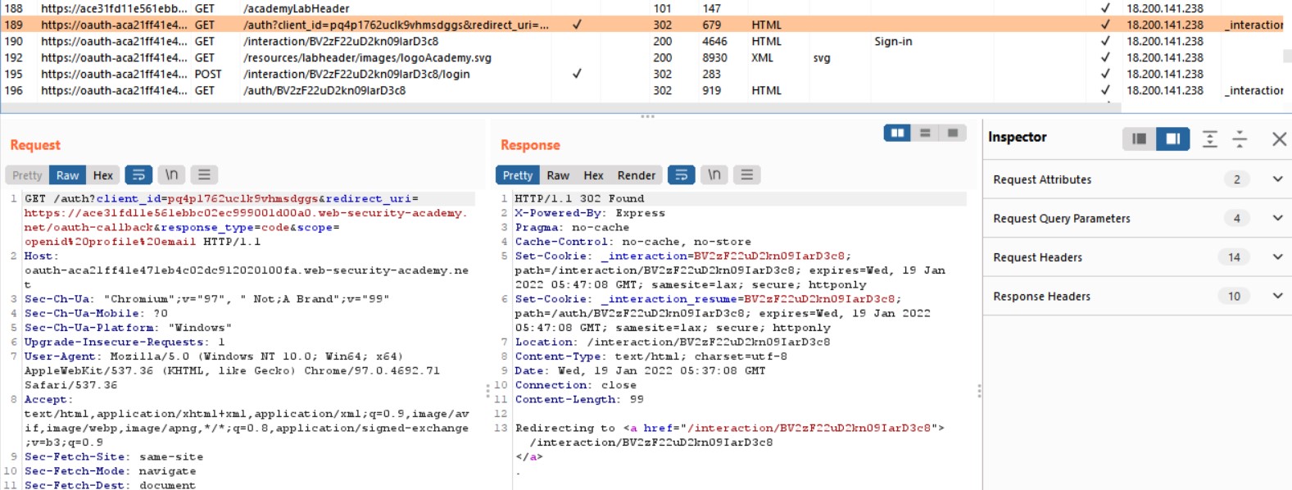
Task: Toggle word wrap in the Response panel
Action: (682, 175)
